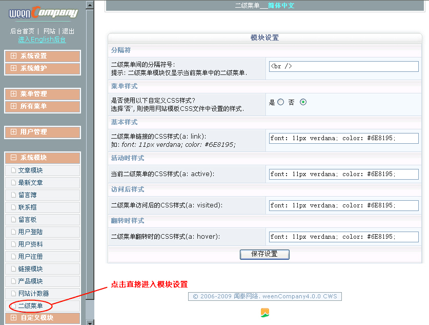Click the page icon beside 用户登陆
This screenshot has width=429, height=325.
pyautogui.click(x=13, y=232)
